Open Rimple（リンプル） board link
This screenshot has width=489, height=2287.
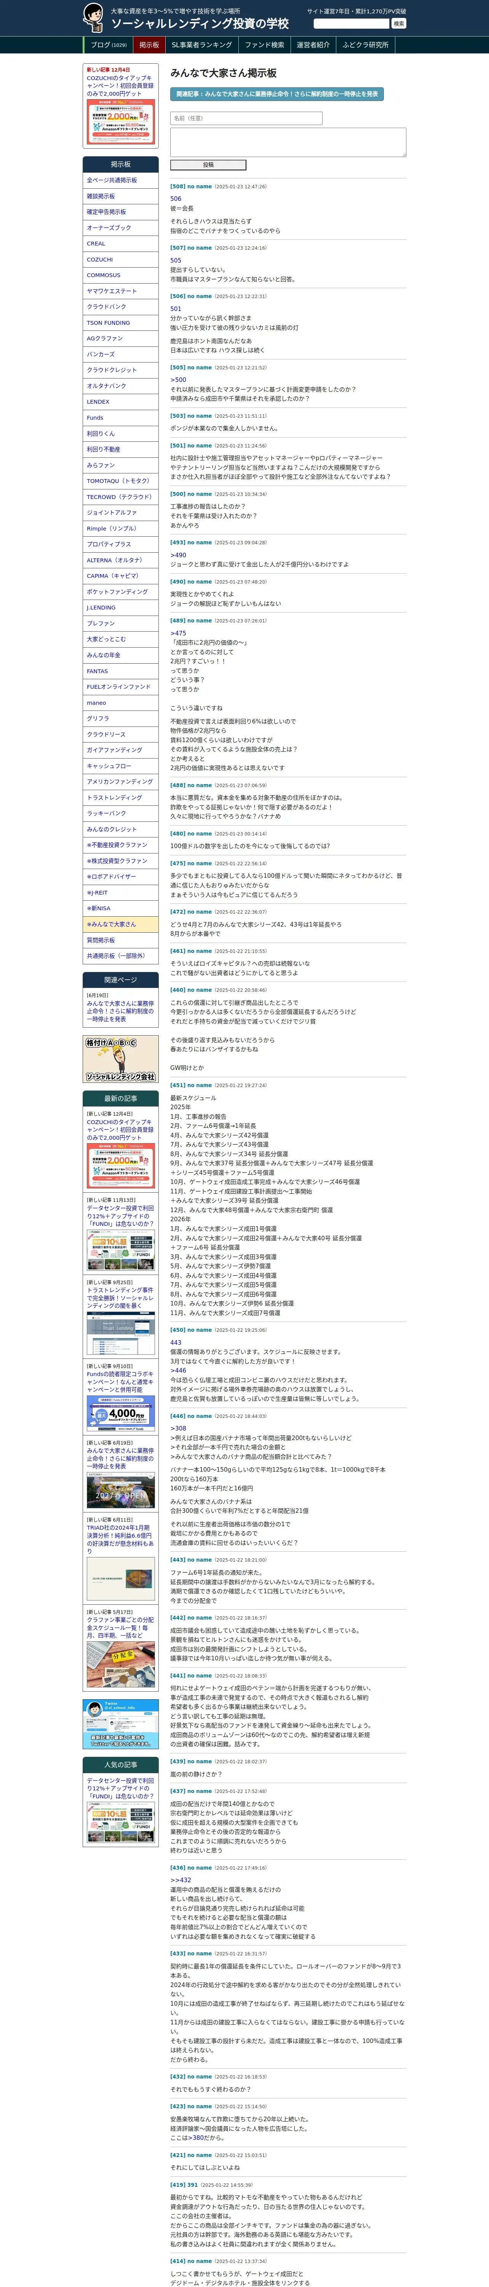(x=121, y=528)
